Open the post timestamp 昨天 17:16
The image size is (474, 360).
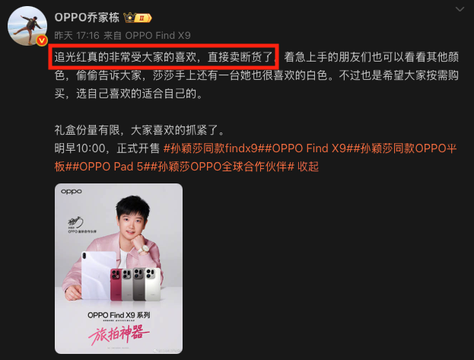click(77, 36)
